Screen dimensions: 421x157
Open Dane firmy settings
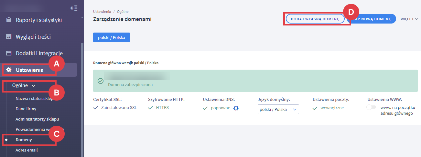pyautogui.click(x=26, y=109)
